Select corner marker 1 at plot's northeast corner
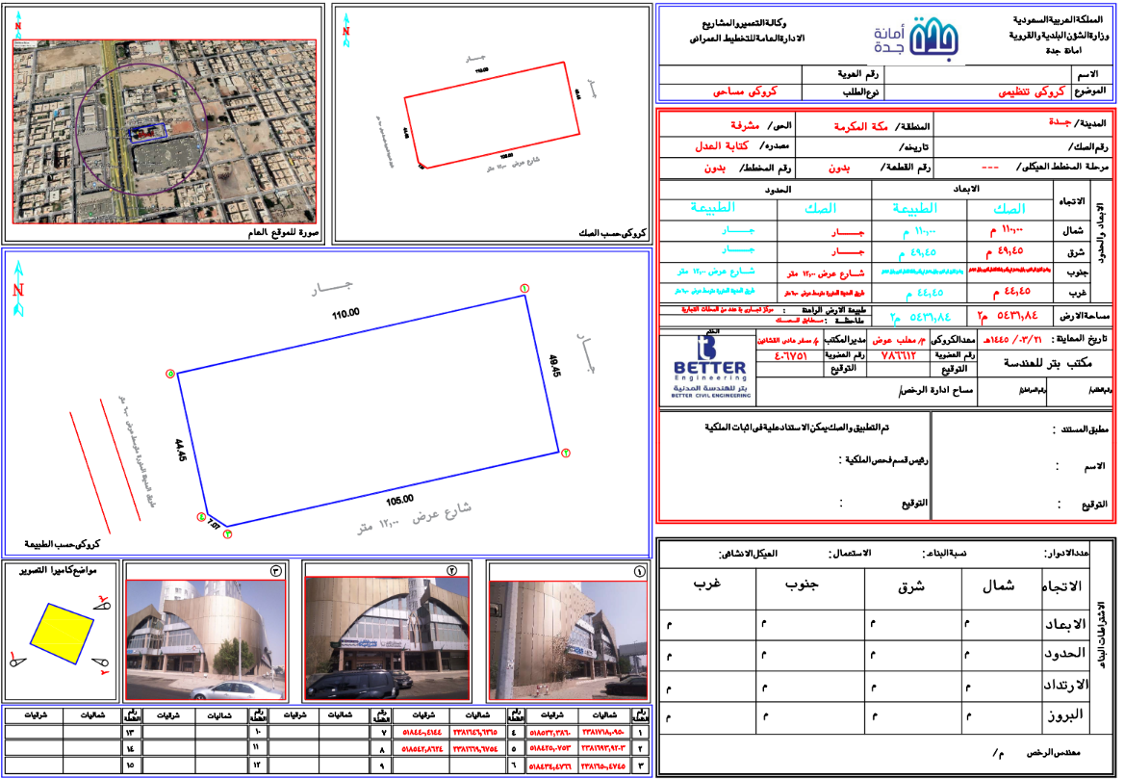This screenshot has height=779, width=1124. coord(524,288)
